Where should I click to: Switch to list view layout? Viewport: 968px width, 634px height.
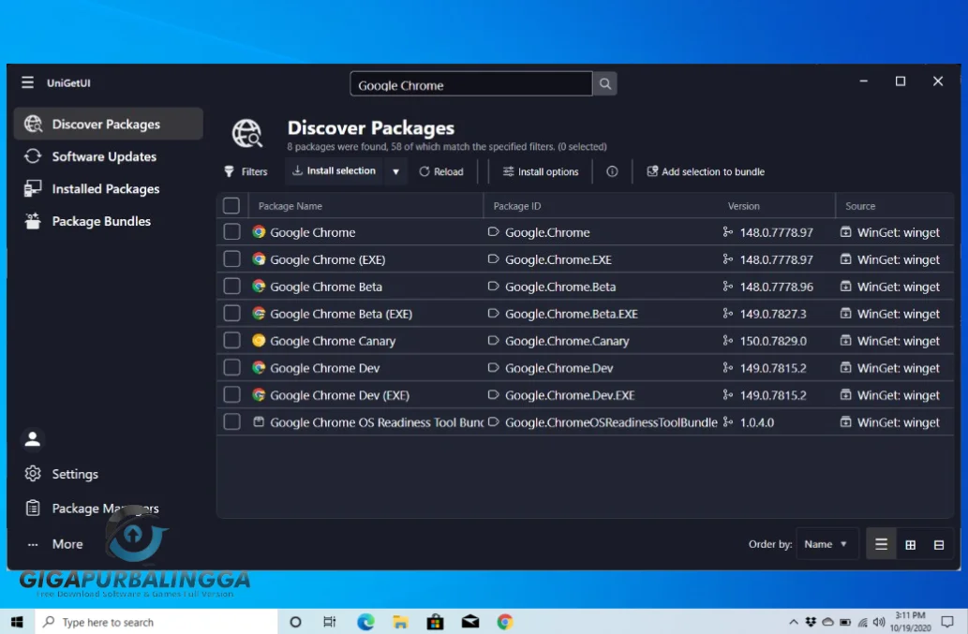[881, 545]
